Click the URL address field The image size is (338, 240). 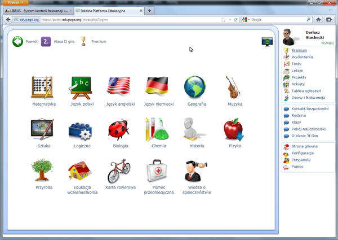tap(130, 20)
